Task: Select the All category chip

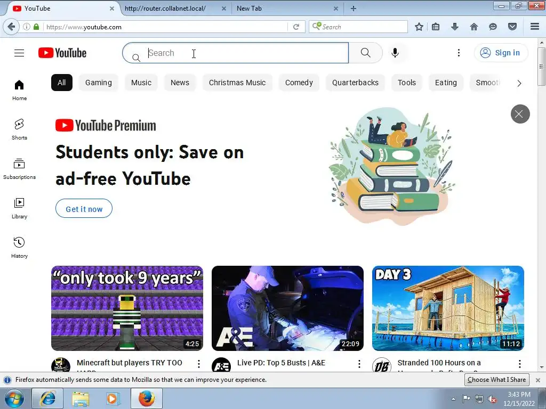Action: point(62,83)
